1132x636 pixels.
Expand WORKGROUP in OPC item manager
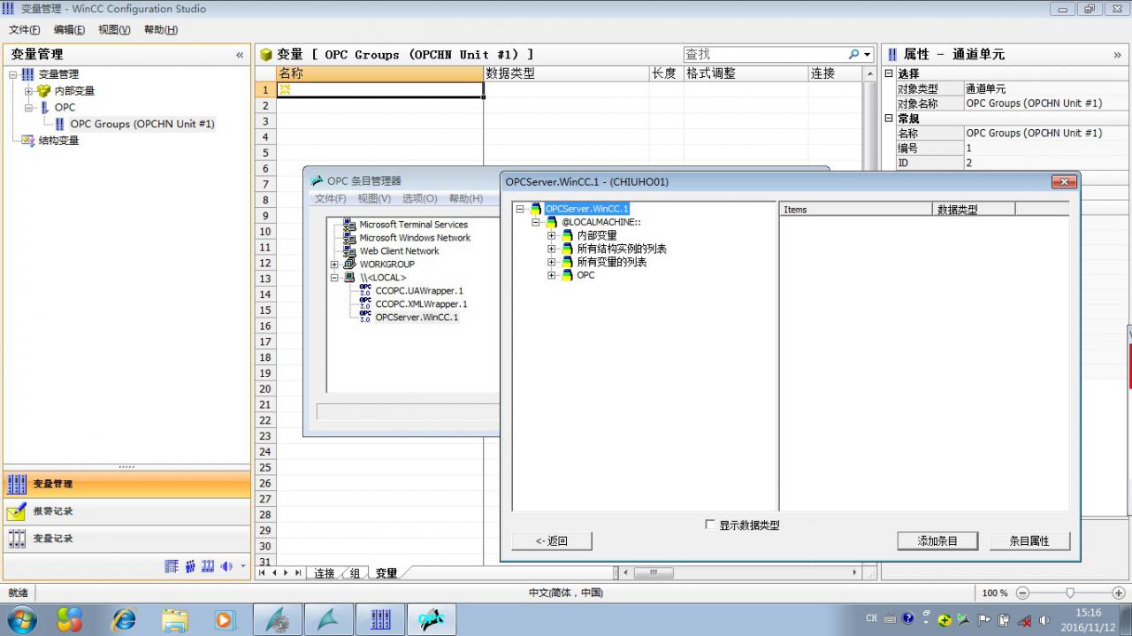tap(334, 264)
